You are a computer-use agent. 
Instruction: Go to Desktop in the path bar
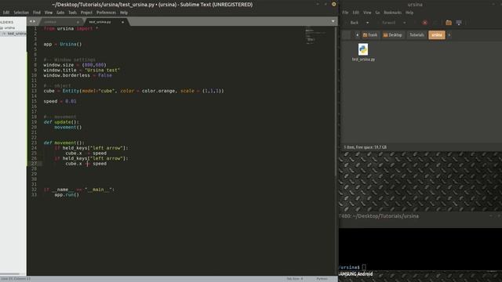tap(392, 34)
